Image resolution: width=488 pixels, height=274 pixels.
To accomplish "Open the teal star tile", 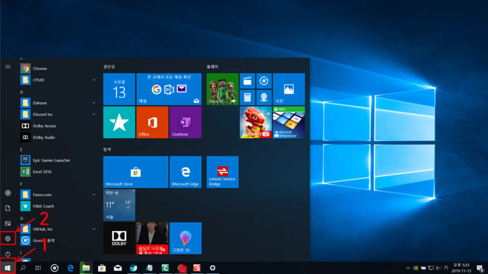I will pyautogui.click(x=119, y=122).
